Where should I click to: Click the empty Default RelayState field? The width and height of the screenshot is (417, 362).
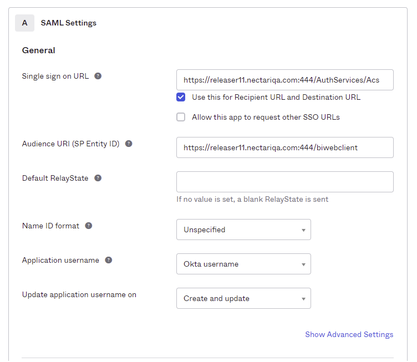[284, 182]
